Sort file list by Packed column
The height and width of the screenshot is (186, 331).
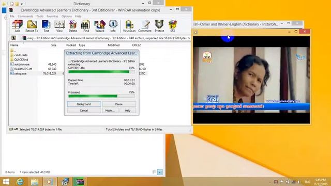(71, 45)
